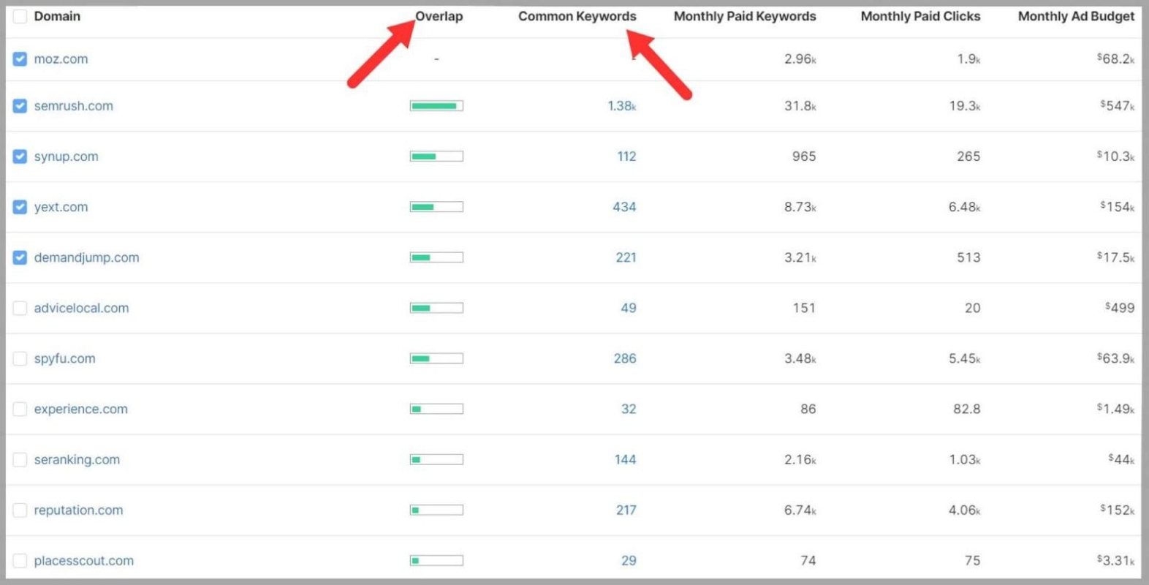View experience.com's 32 common keywords
The height and width of the screenshot is (585, 1149).
click(629, 409)
